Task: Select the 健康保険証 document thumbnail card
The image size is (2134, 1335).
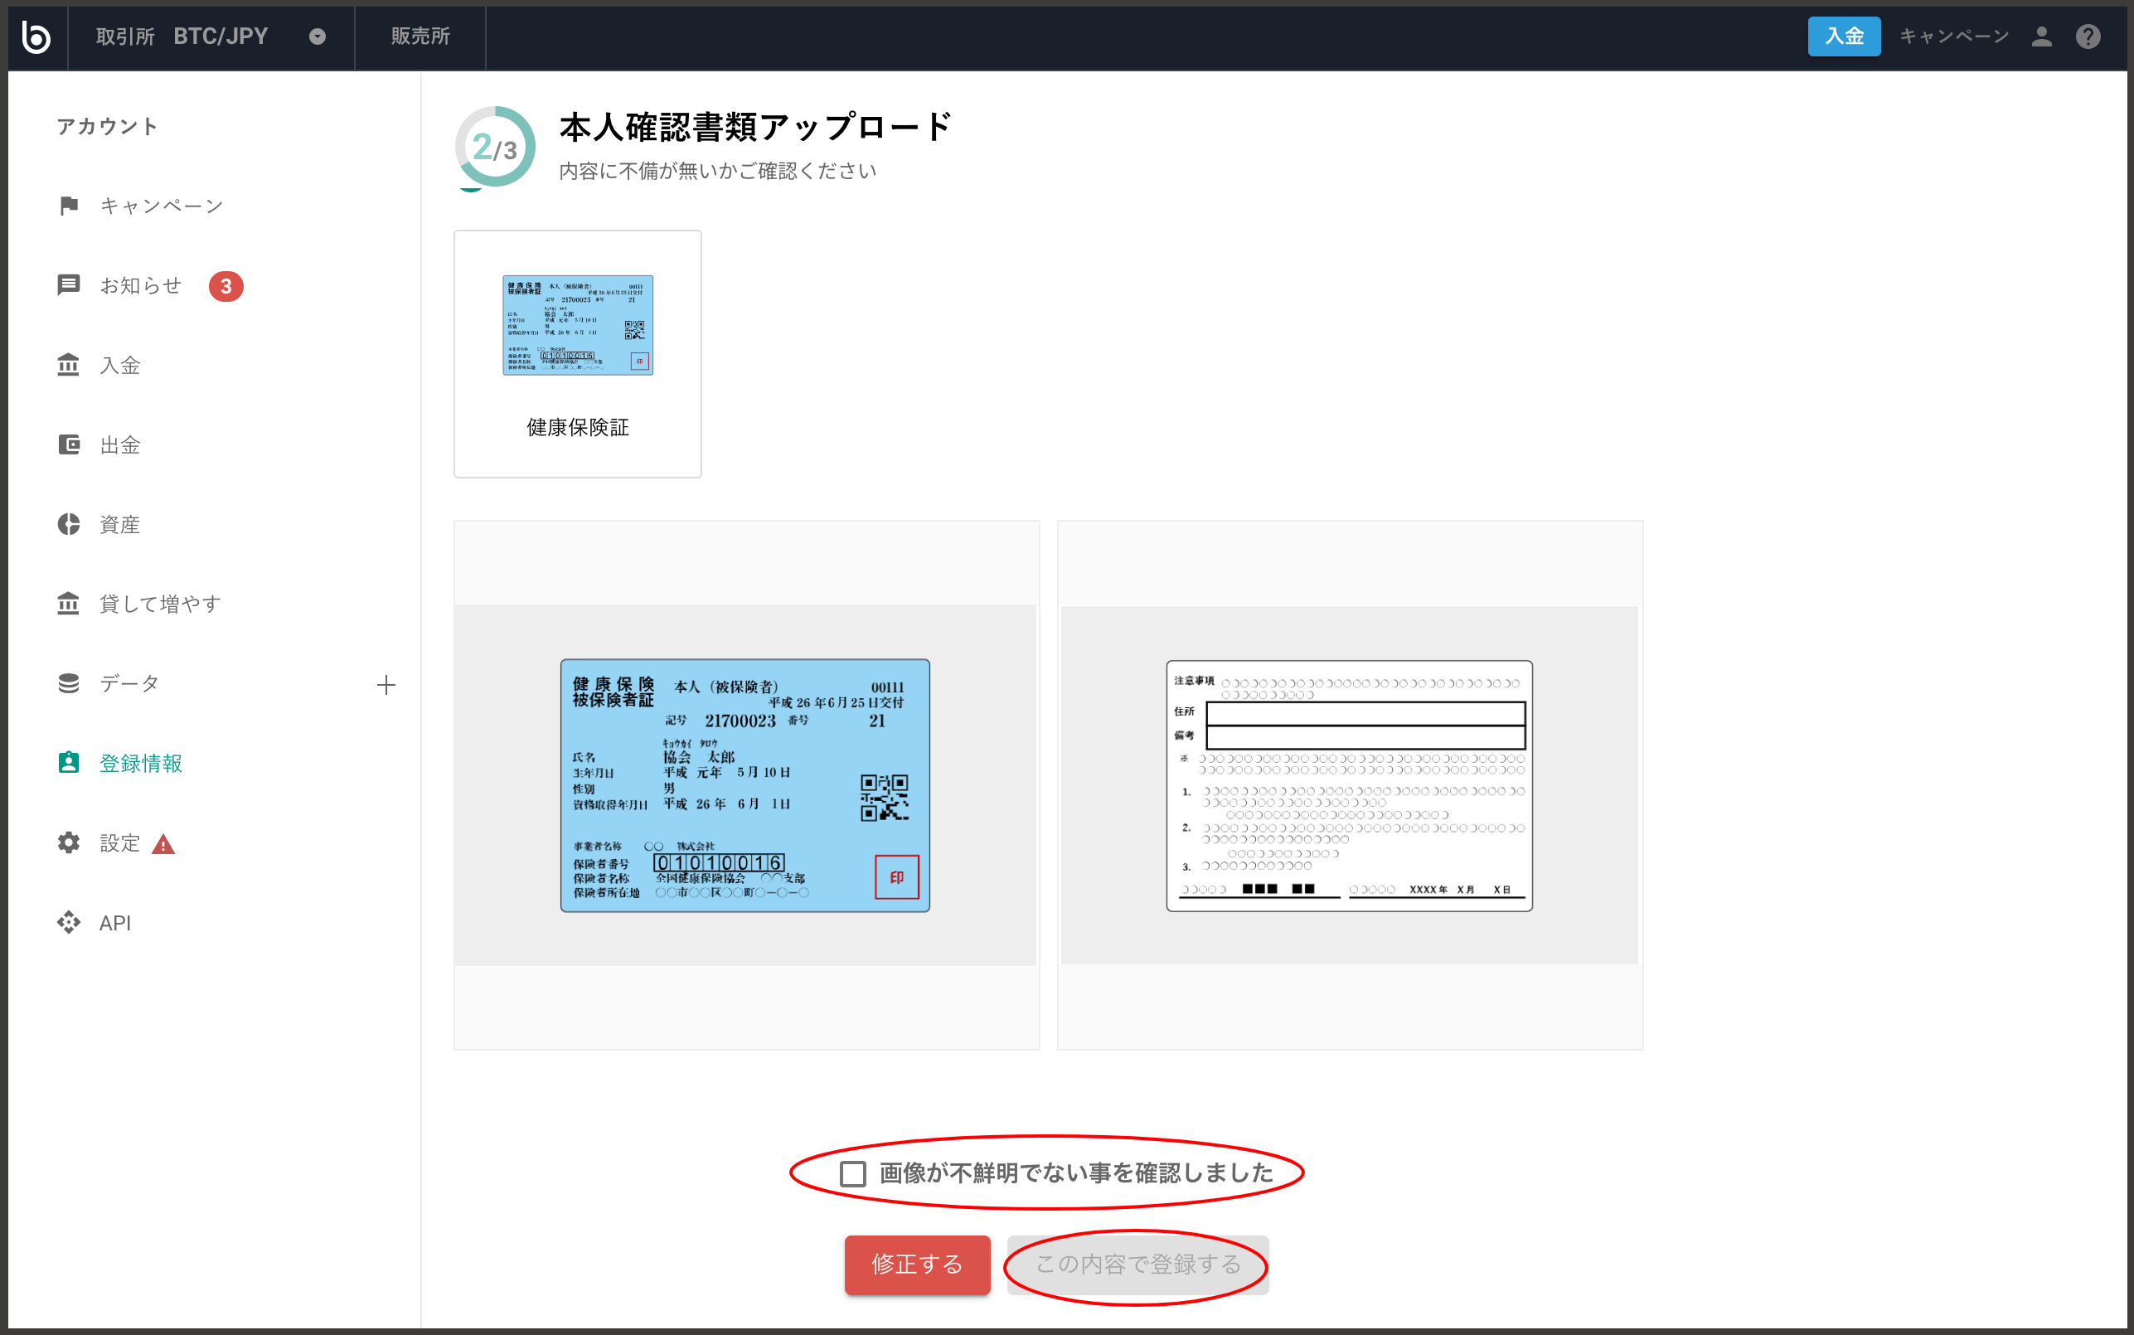Action: (578, 354)
